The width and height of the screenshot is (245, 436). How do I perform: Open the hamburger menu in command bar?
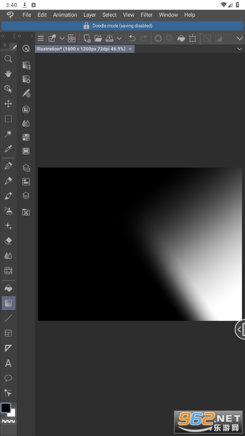[x=41, y=39]
